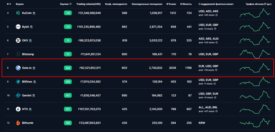Open the KuCoin exchange logo
Image resolution: width=275 pixels, height=132 pixels.
tap(18, 13)
